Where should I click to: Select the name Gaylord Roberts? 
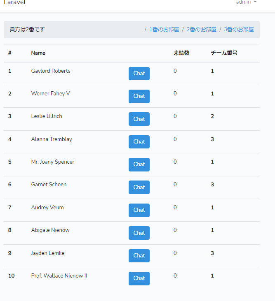pos(51,71)
